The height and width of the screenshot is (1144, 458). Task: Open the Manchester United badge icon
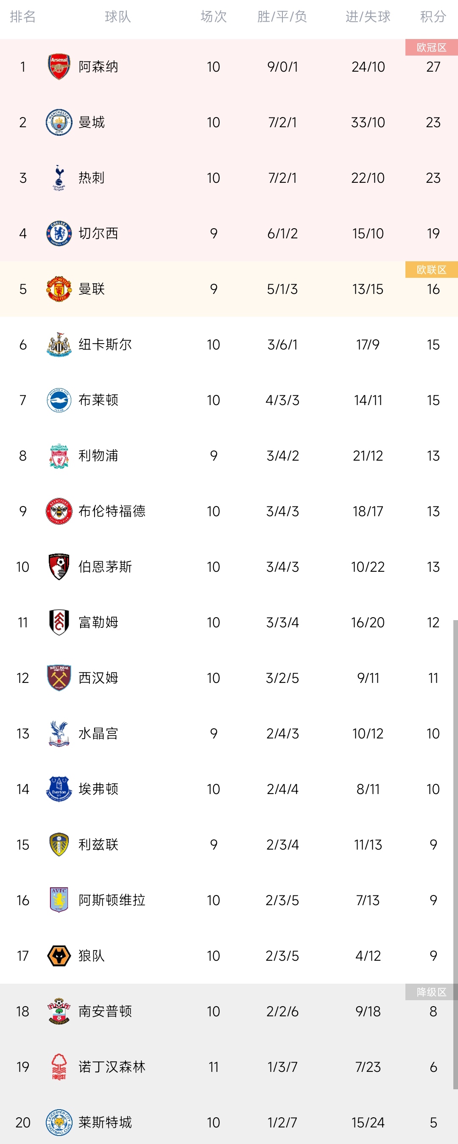coord(59,289)
